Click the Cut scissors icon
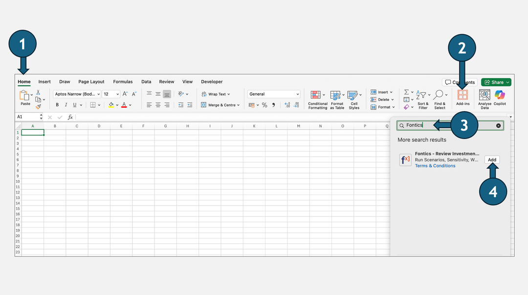This screenshot has width=528, height=295. (38, 92)
